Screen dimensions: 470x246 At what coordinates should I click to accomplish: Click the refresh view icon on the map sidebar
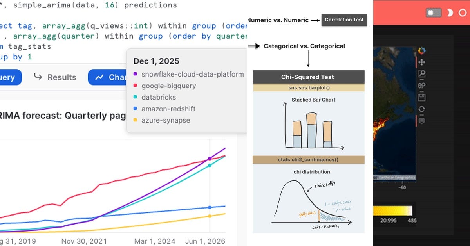click(422, 109)
